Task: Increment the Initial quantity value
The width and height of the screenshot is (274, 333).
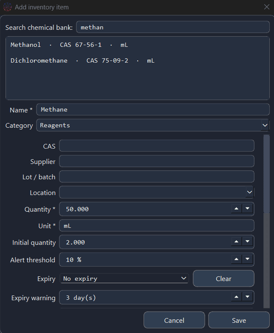Action: (237, 242)
